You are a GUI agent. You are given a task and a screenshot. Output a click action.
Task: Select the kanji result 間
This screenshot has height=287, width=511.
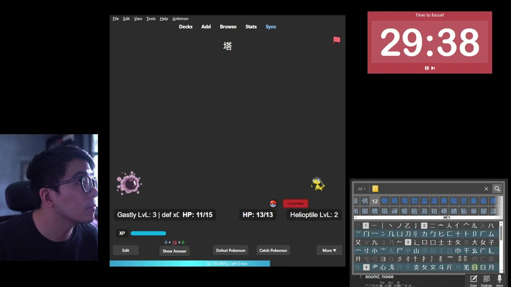414,201
